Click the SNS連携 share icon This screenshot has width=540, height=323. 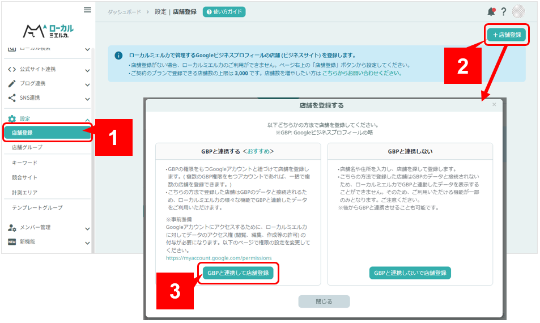pyautogui.click(x=12, y=98)
